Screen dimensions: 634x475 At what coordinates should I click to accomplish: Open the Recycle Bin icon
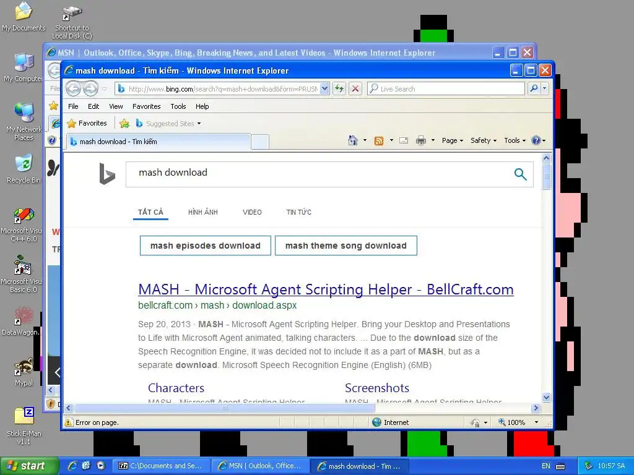click(24, 169)
